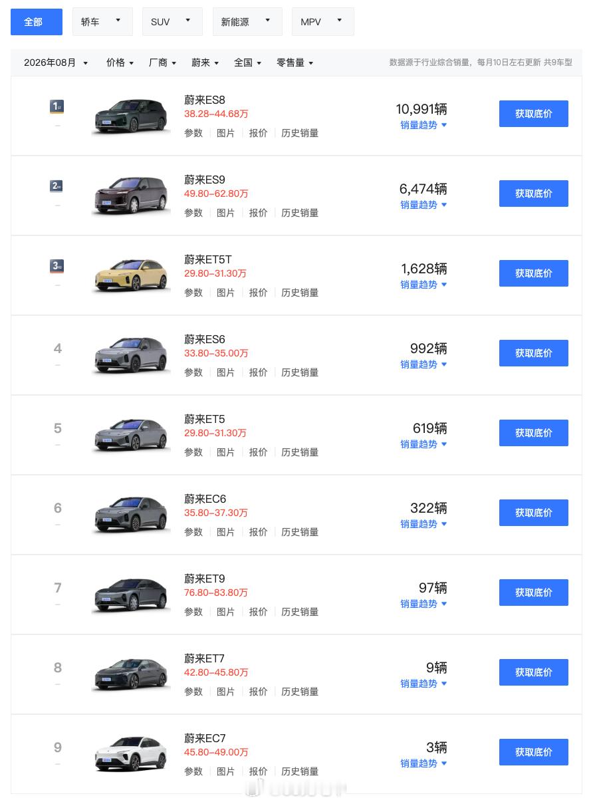Expand 销量趋势 arrow for 蔚来ES8
Image resolution: width=593 pixels, height=802 pixels.
point(444,125)
